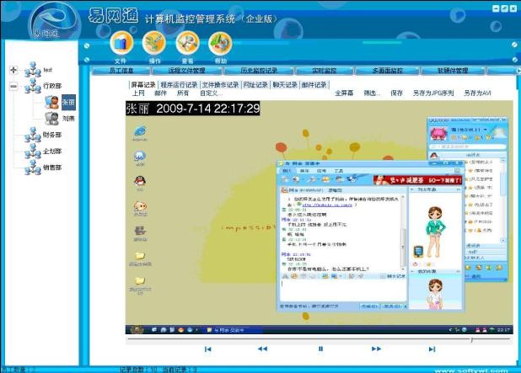Image resolution: width=521 pixels, height=373 pixels.
Task: Select employee 张丽 in the tree
Action: [67, 102]
